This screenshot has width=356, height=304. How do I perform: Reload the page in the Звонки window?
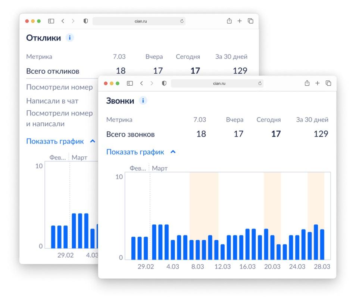point(260,83)
